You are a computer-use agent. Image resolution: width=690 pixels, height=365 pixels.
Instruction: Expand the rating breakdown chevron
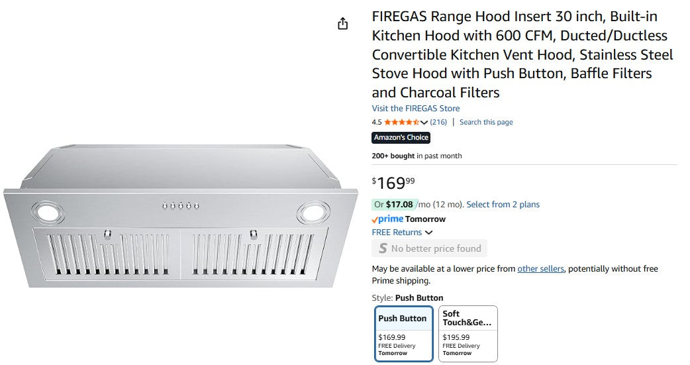pos(424,123)
